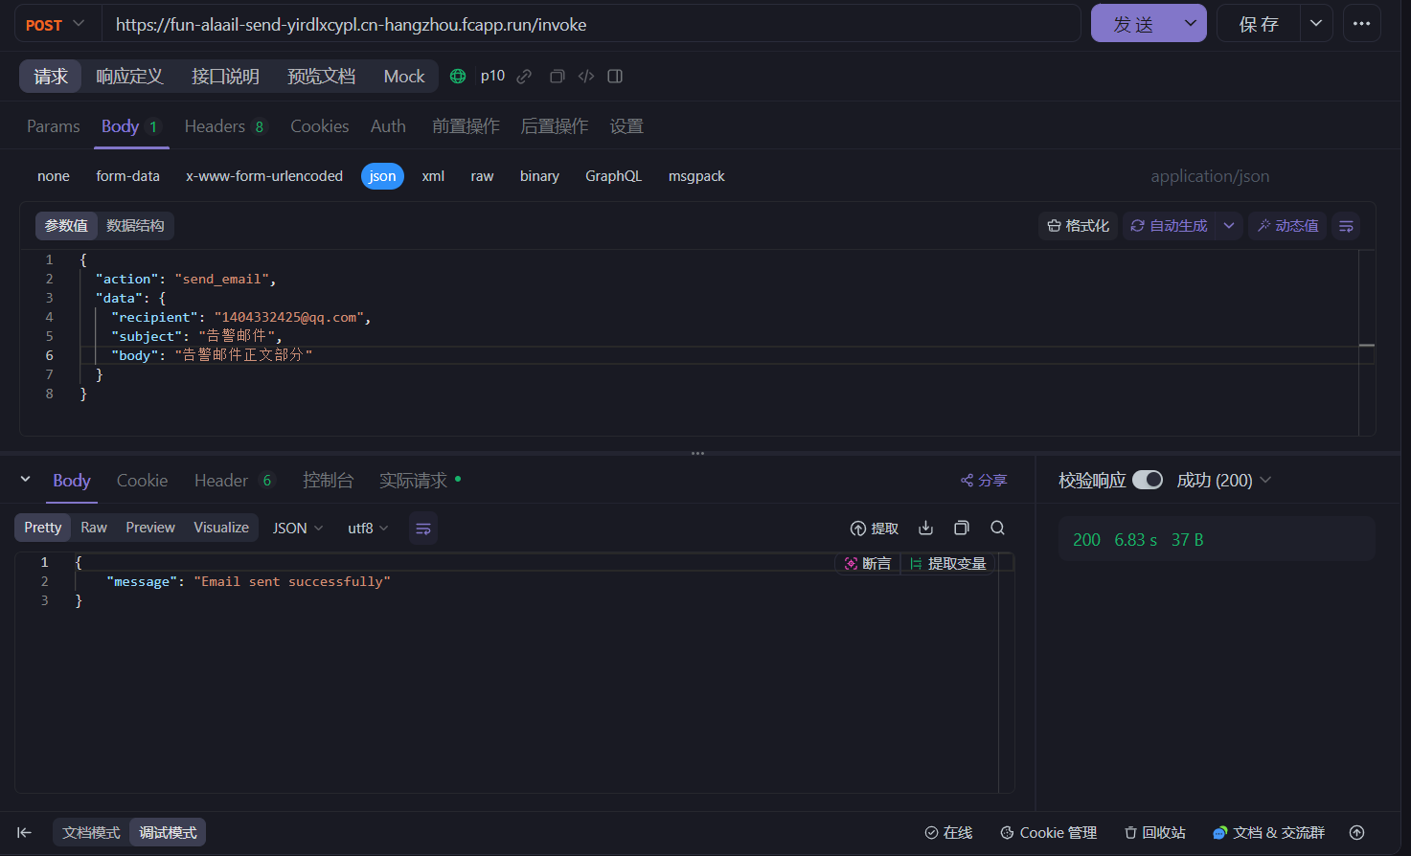Click the Auto Generate (自动生成) button
Viewport: 1411px width, 856px height.
tap(1169, 226)
